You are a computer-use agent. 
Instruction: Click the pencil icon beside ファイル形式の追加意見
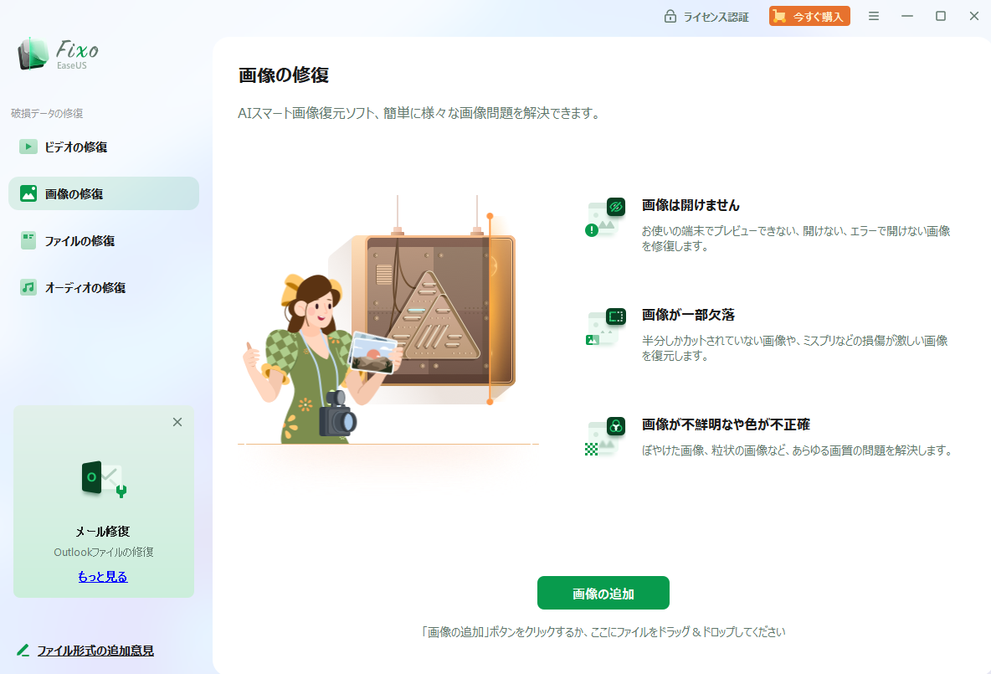point(22,650)
